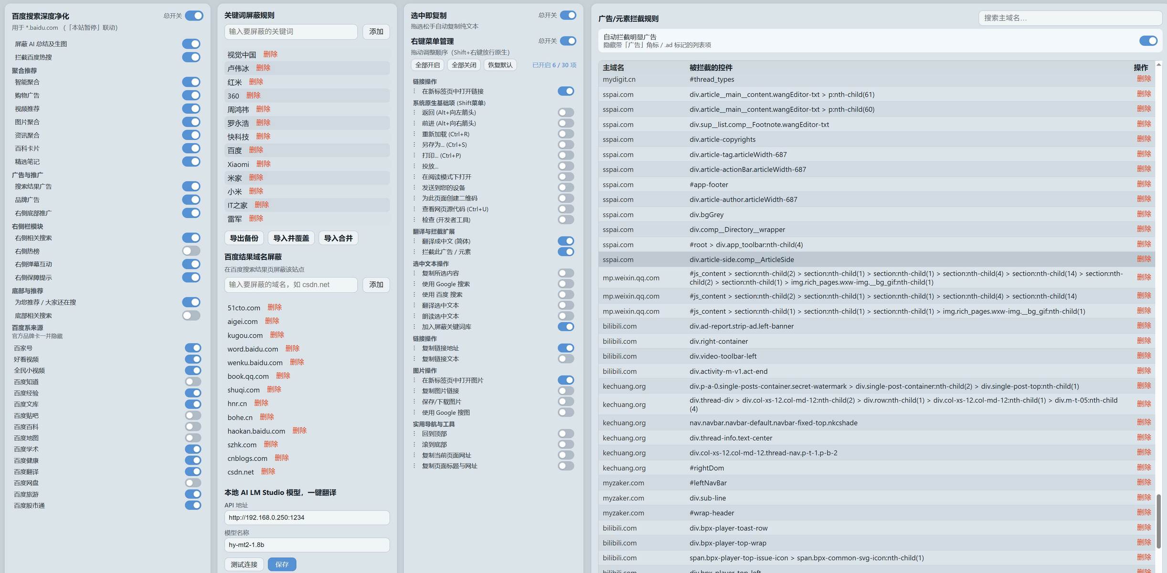Remove blocked domain csdn.net

click(268, 472)
